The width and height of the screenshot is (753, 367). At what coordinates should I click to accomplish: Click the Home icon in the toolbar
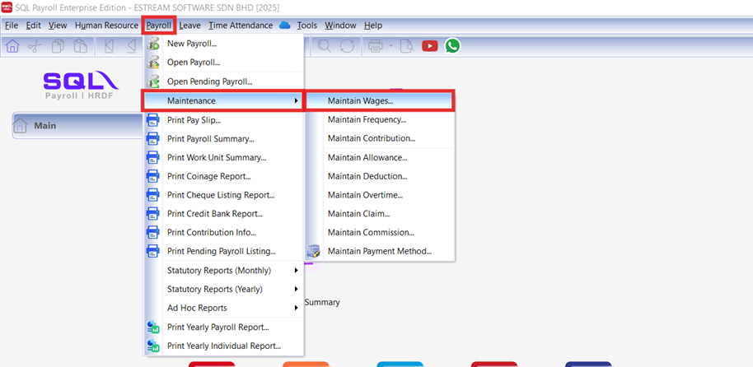pyautogui.click(x=12, y=46)
